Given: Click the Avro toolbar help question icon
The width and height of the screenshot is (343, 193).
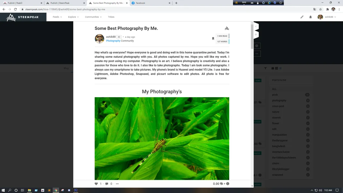Looking at the screenshot, I should 275,3.
